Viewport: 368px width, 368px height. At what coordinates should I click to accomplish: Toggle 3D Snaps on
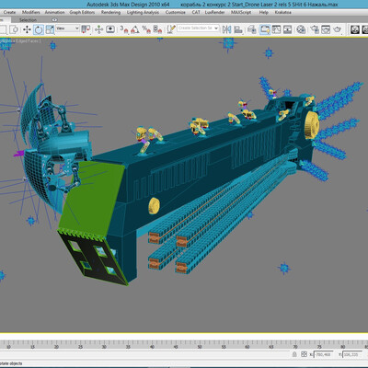(124, 29)
